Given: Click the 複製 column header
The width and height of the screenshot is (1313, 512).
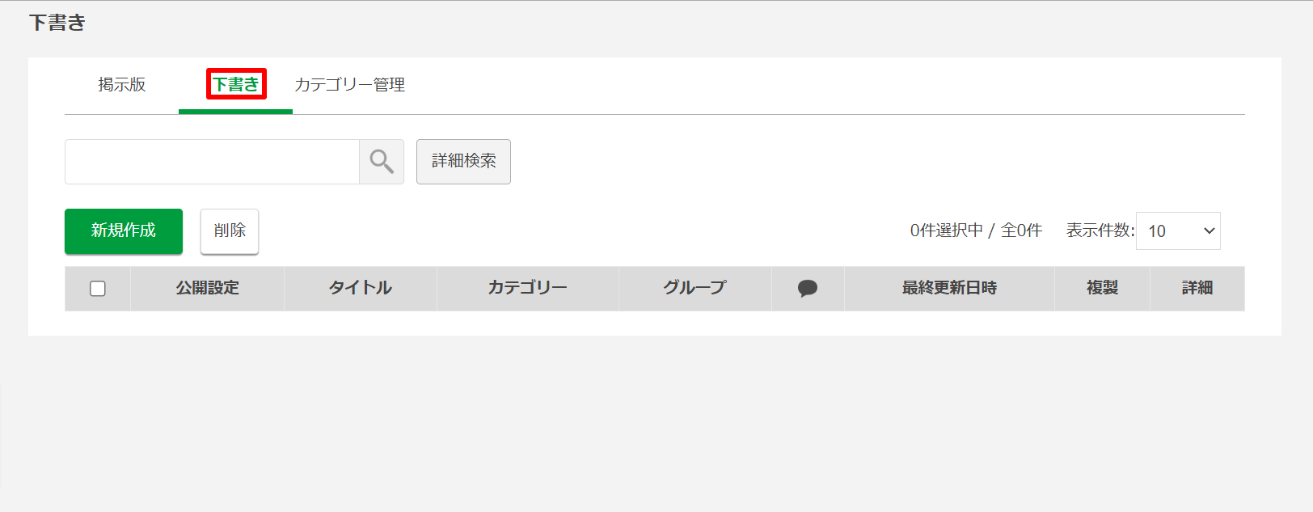Looking at the screenshot, I should click(1102, 288).
